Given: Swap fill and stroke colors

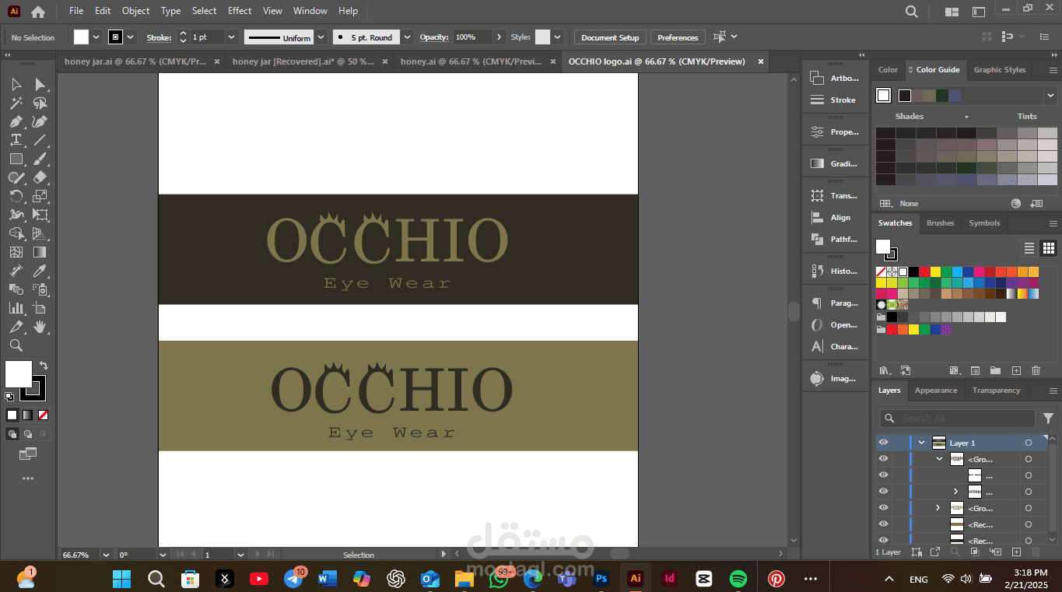Looking at the screenshot, I should (44, 366).
